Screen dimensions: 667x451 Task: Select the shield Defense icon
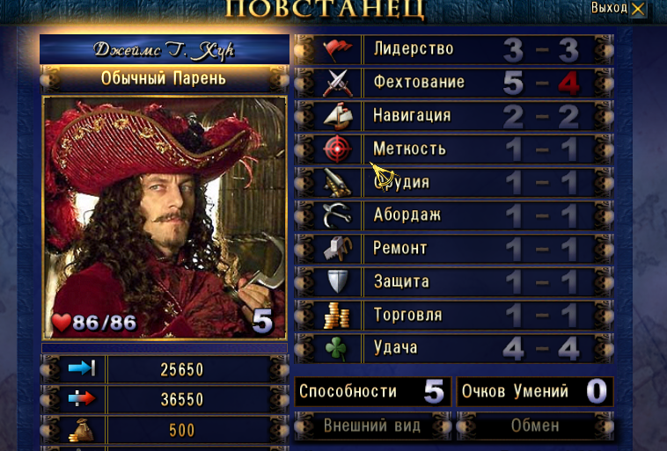pos(338,281)
